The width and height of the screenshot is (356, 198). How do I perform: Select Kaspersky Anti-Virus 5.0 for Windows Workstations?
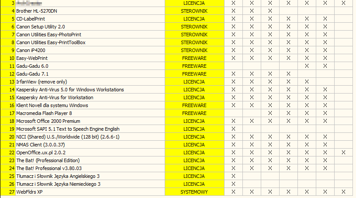[90, 90]
